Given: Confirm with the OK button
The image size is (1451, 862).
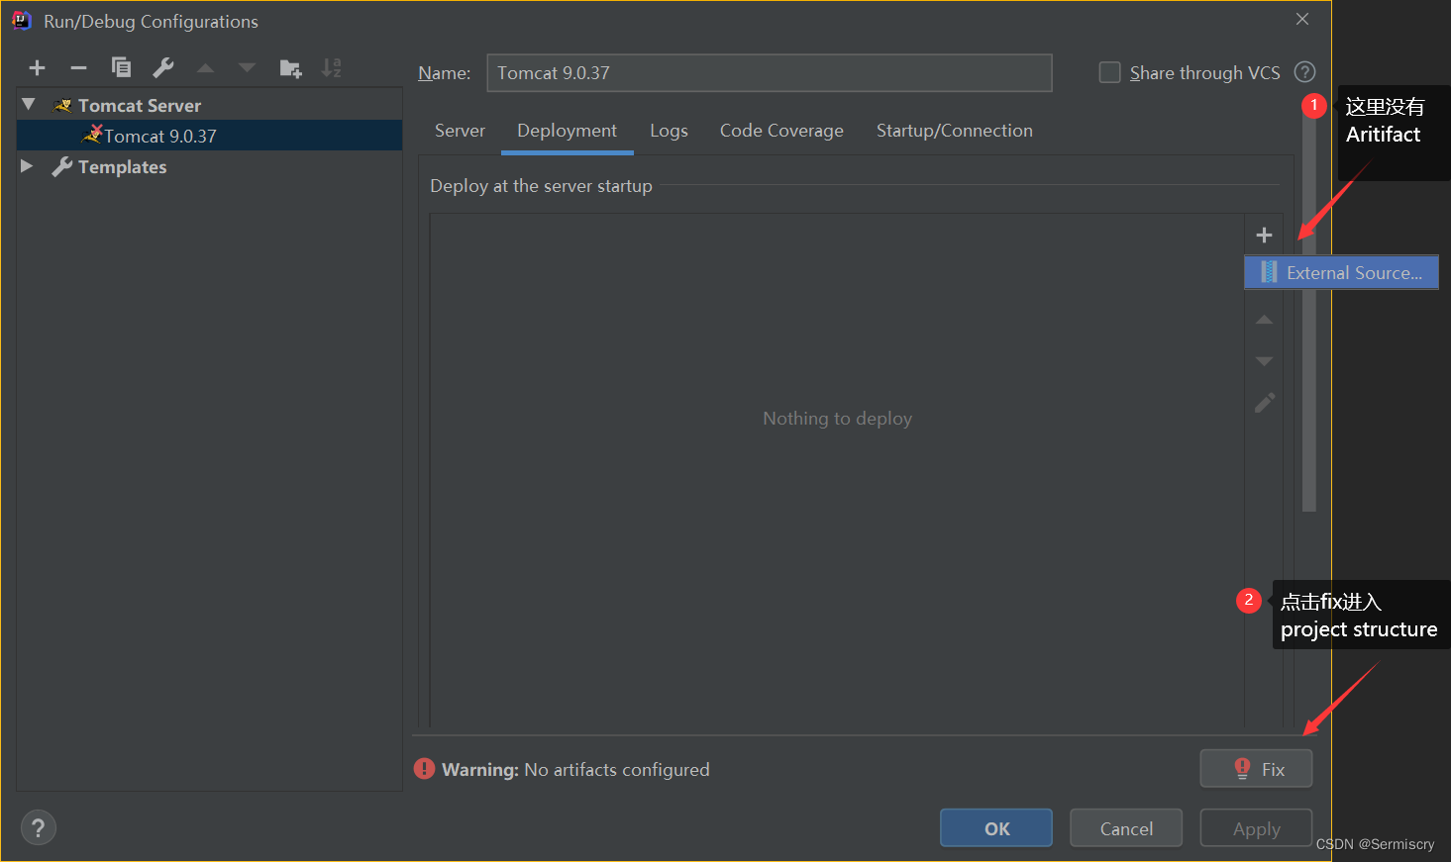Looking at the screenshot, I should [996, 828].
